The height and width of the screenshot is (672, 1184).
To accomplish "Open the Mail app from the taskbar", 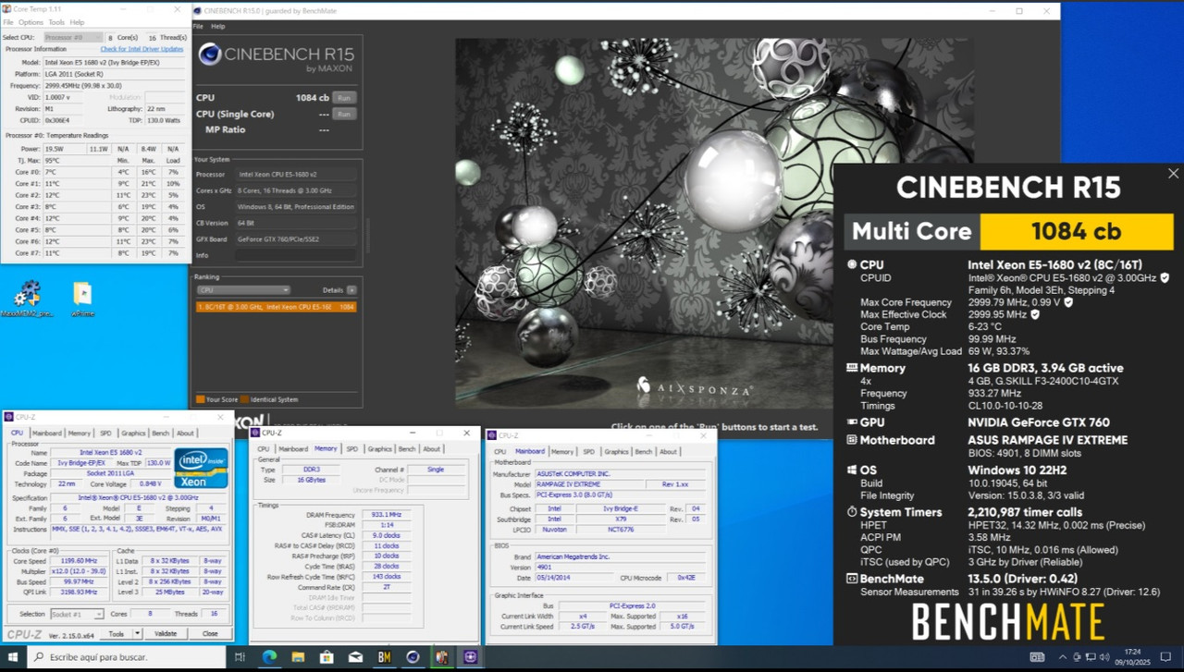I will 355,657.
